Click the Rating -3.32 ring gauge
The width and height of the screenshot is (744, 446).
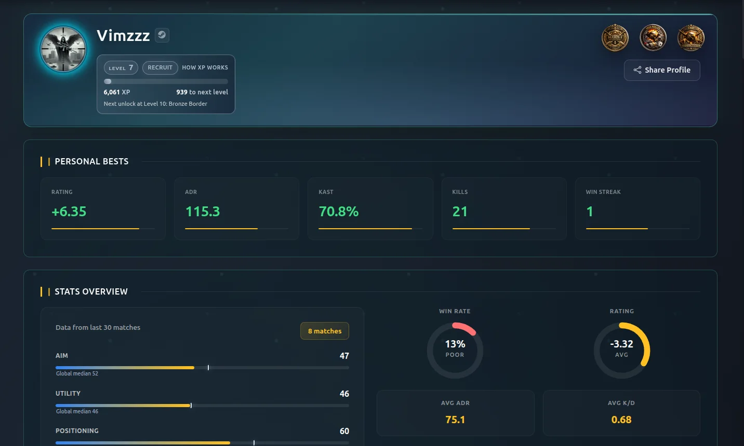click(621, 350)
